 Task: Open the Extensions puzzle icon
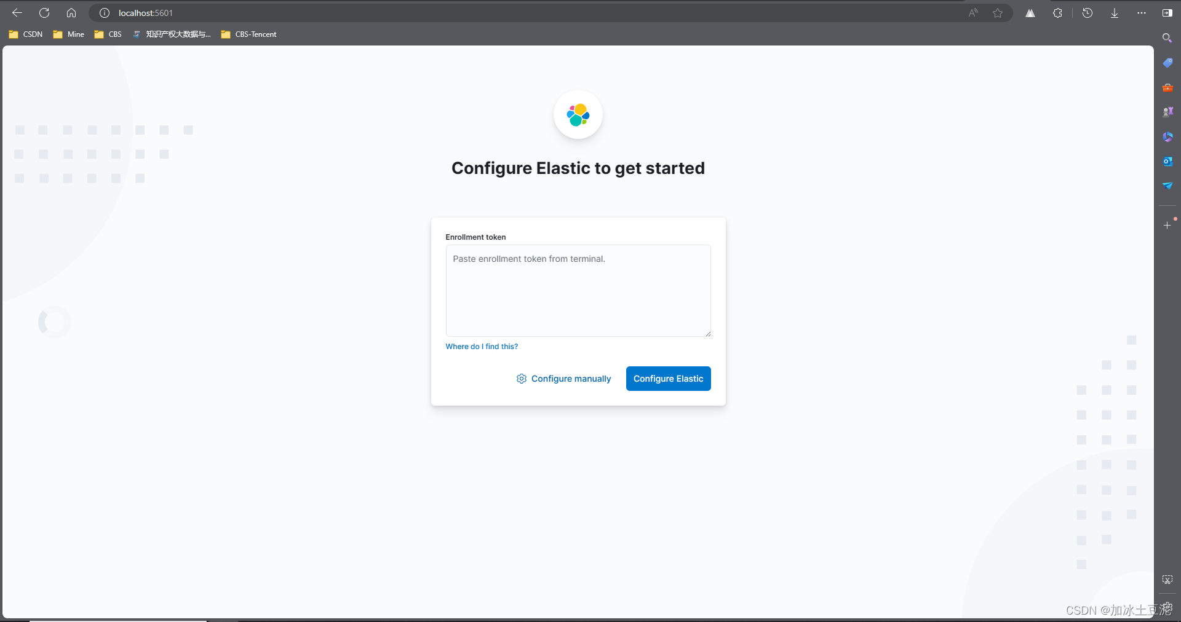pyautogui.click(x=1057, y=13)
